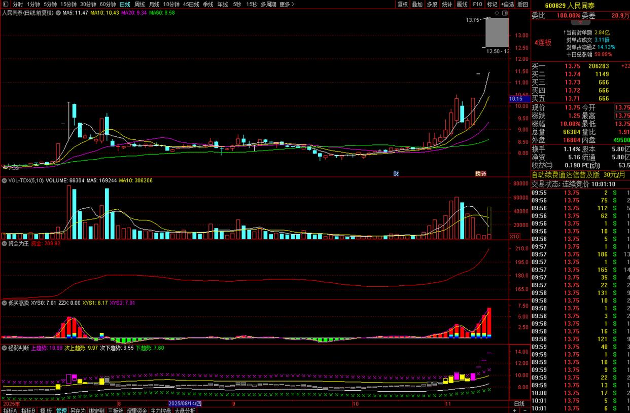This screenshot has height=413, width=630.
Task: Click the 4连板 label
Action: click(543, 43)
